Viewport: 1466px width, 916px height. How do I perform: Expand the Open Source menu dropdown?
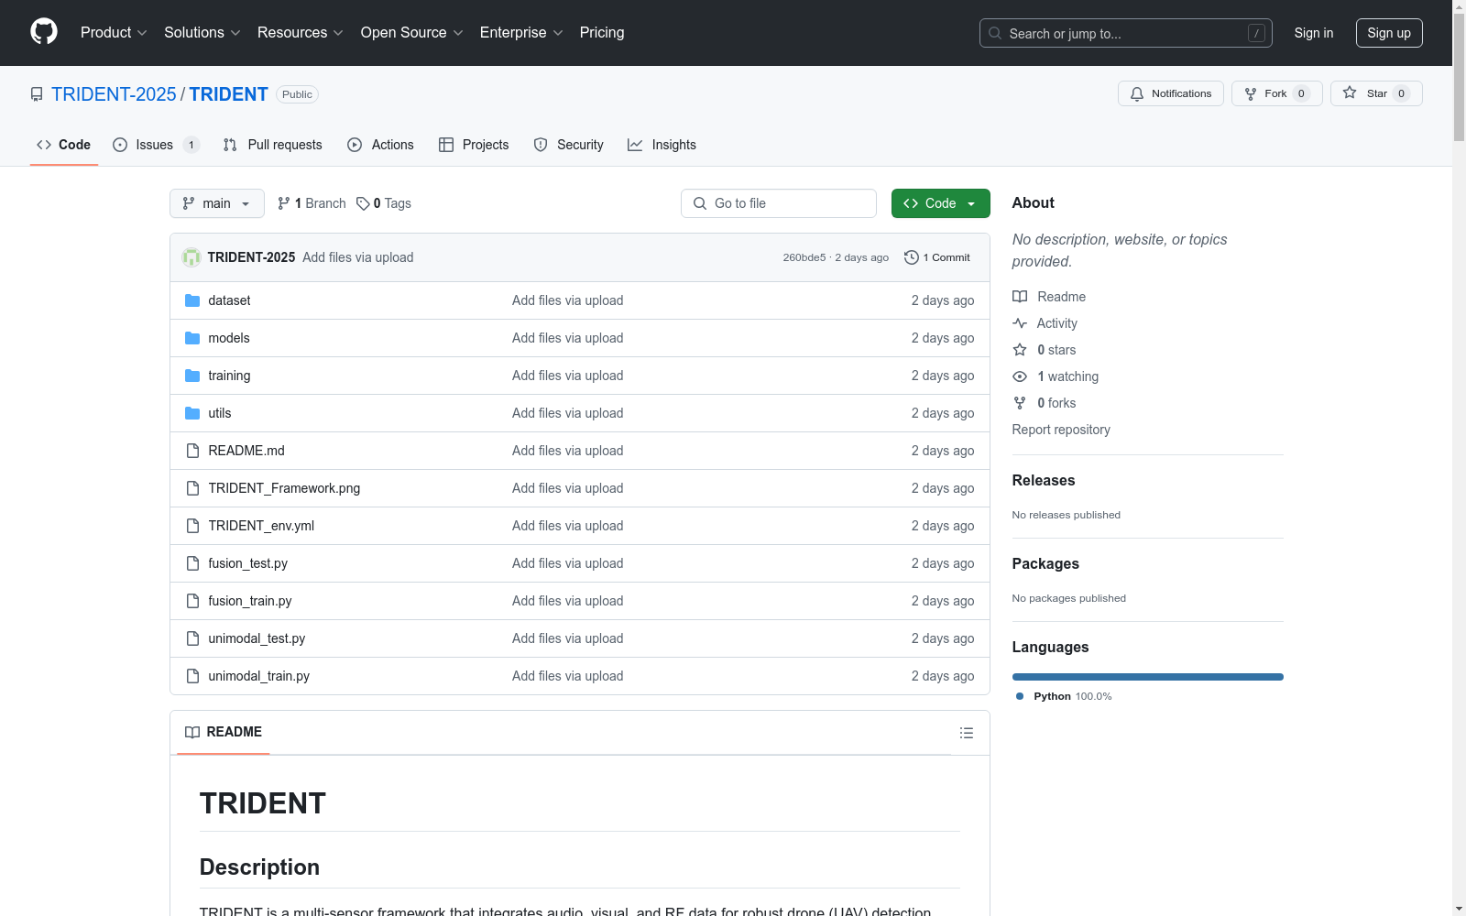412,32
